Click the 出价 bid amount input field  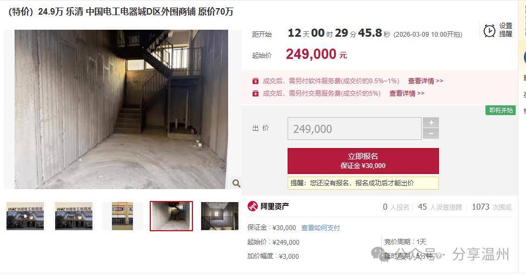[354, 129]
